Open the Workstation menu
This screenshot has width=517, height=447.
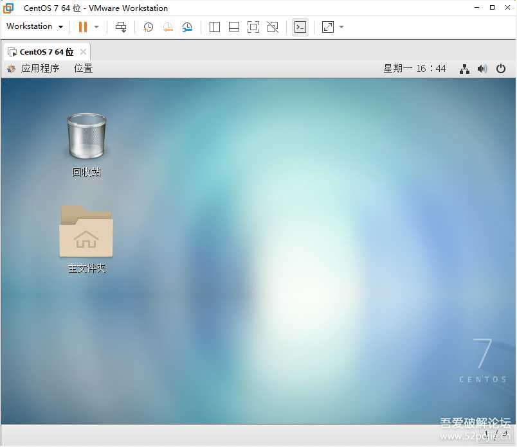click(35, 26)
